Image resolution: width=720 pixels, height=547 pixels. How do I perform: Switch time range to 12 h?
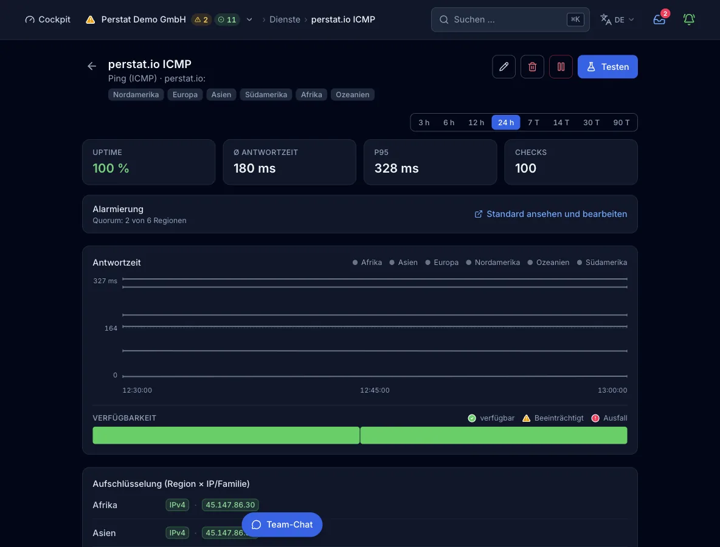point(476,123)
